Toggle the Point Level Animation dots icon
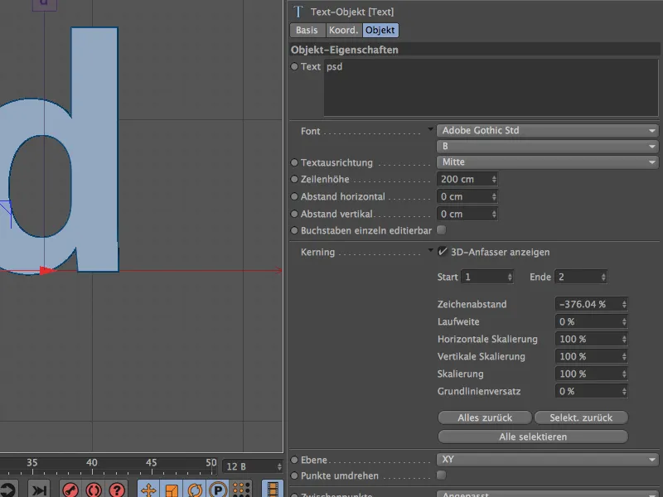663x497 pixels. click(241, 490)
